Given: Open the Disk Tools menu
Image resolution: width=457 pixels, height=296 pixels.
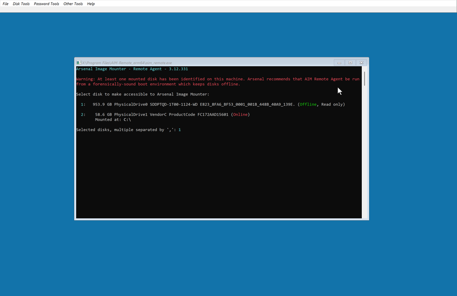Looking at the screenshot, I should [21, 4].
